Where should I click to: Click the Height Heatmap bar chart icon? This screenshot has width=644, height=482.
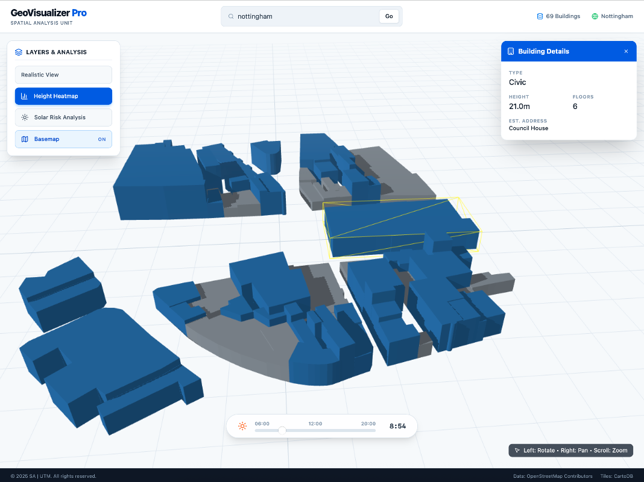[24, 96]
